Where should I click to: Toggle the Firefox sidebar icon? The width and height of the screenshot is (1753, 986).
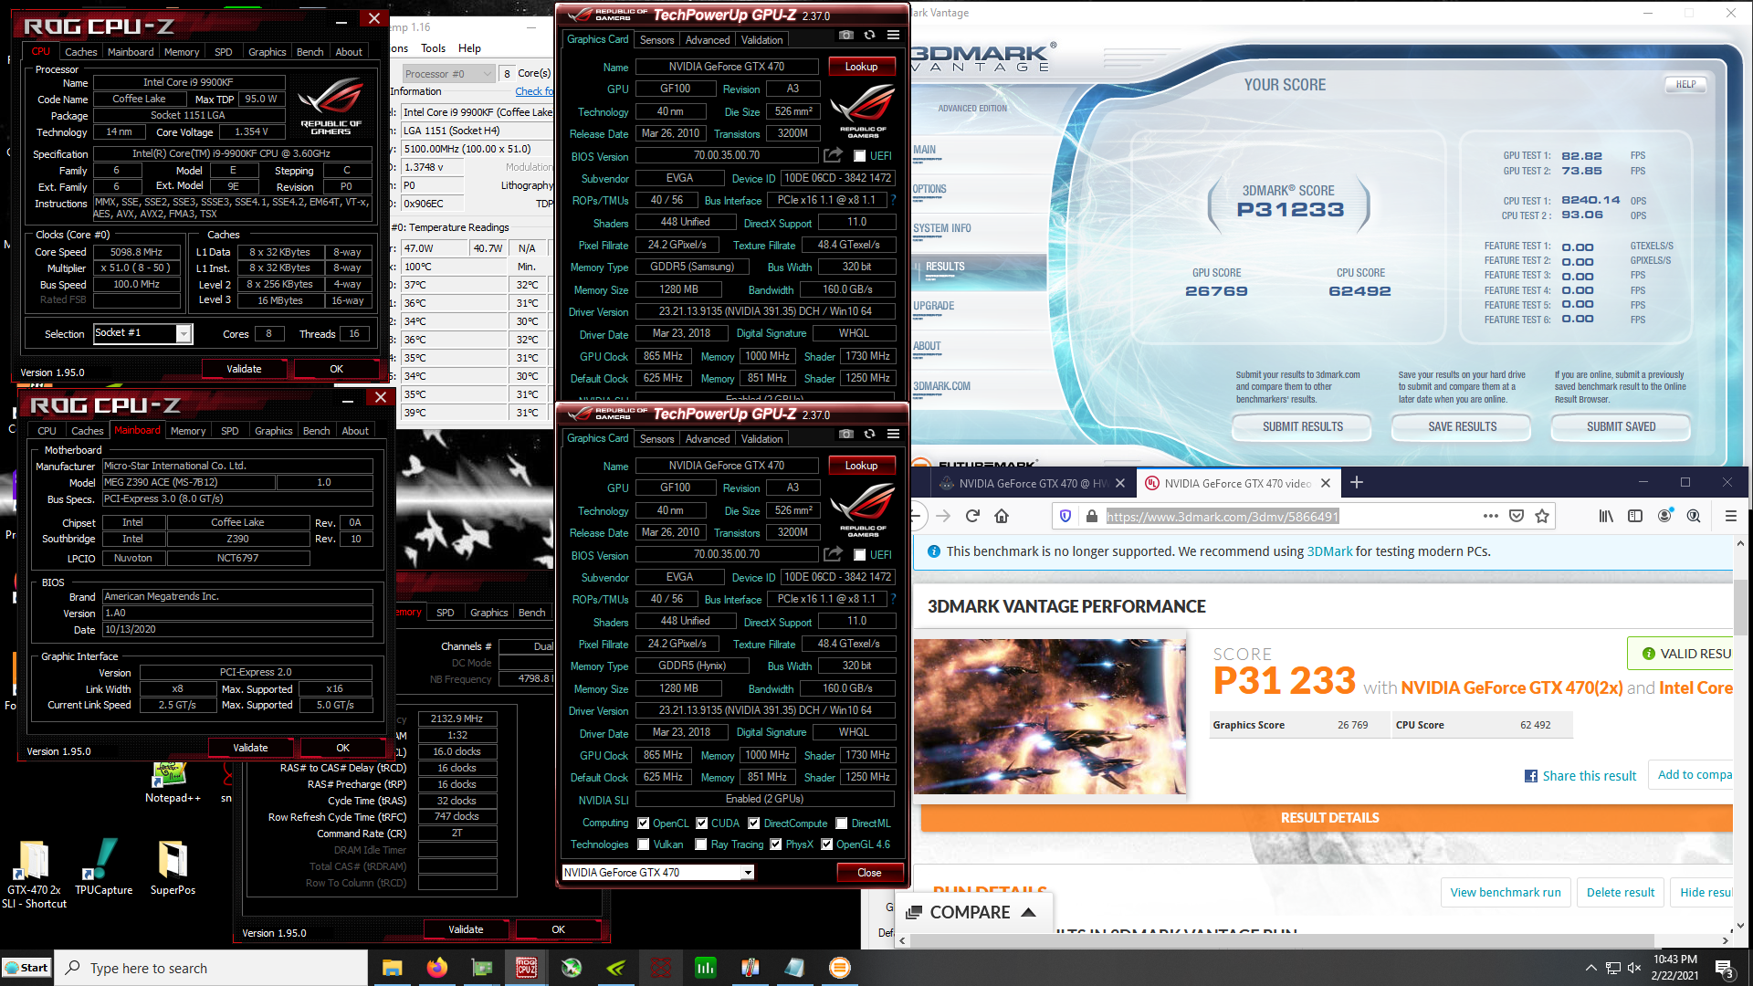click(x=1635, y=517)
